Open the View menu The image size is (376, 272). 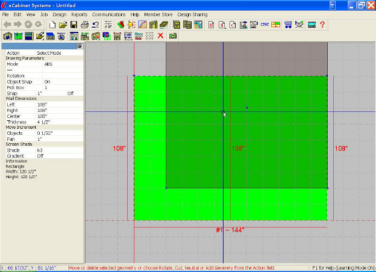coord(31,14)
